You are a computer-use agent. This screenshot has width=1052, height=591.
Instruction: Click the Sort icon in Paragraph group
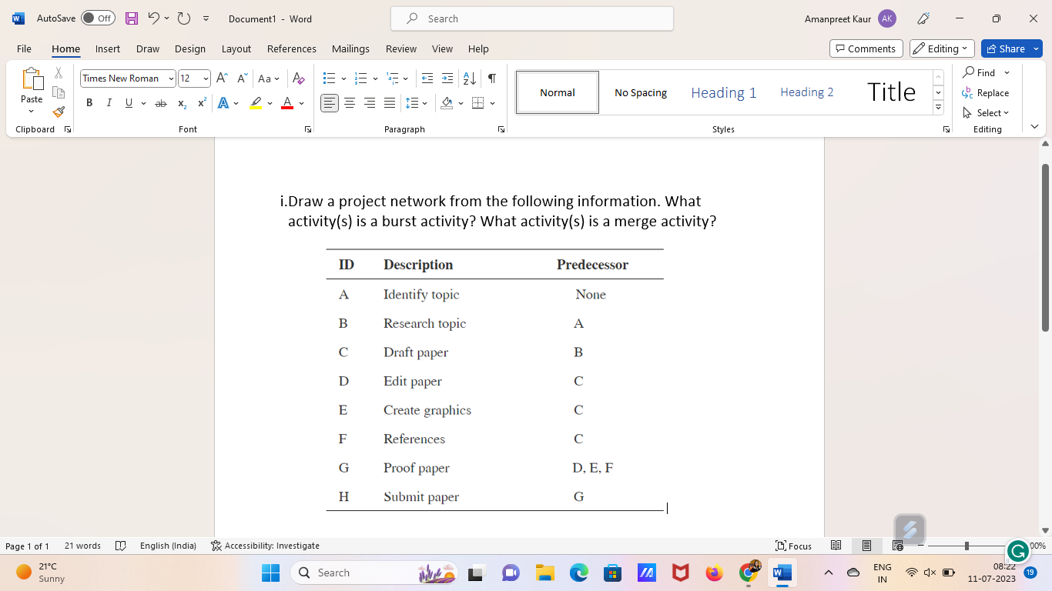(x=469, y=78)
